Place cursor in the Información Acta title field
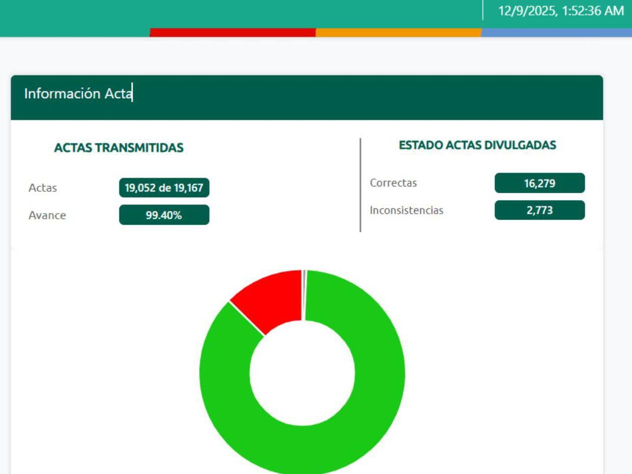 79,93
